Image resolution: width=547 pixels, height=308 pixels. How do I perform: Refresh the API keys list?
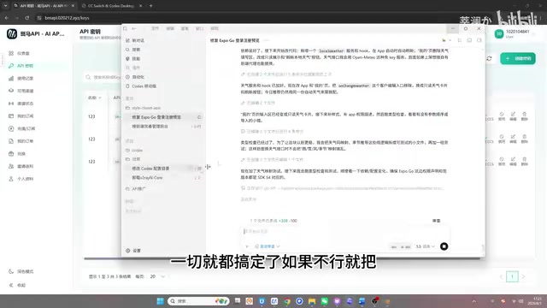(489, 58)
